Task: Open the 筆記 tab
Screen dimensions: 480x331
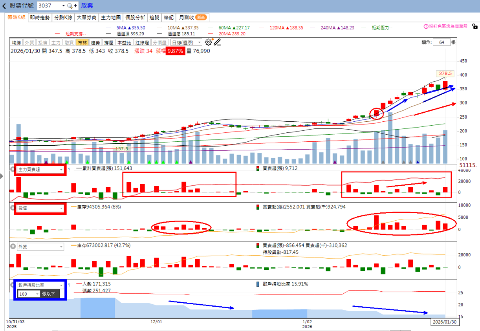Action: (169, 17)
